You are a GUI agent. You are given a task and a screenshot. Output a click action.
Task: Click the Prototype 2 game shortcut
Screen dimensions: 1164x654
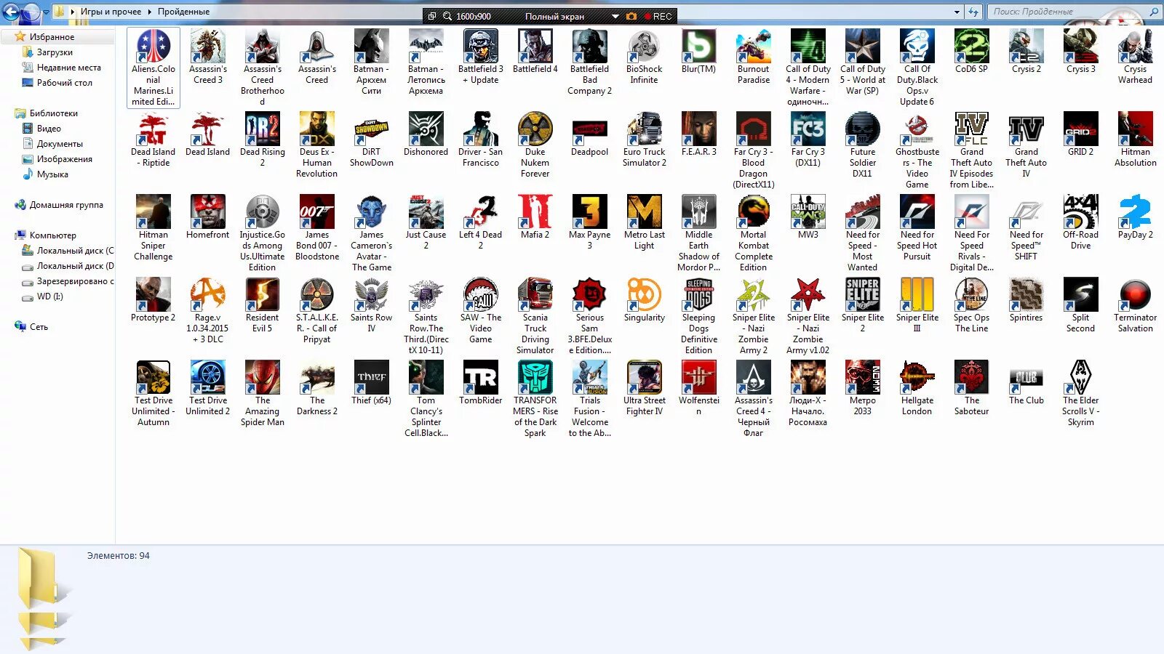[153, 295]
